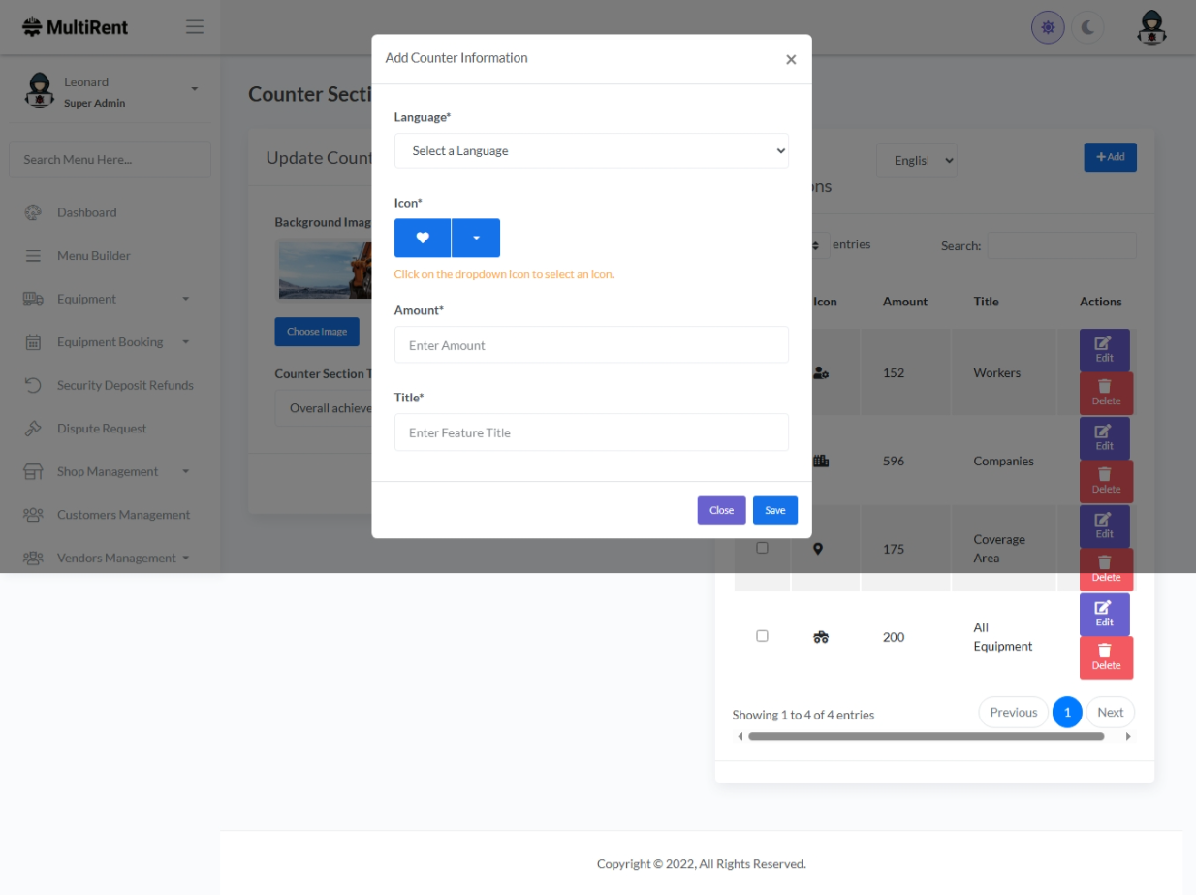Image resolution: width=1196 pixels, height=895 pixels.
Task: Click the hamburger menu icon in header
Action: click(195, 27)
